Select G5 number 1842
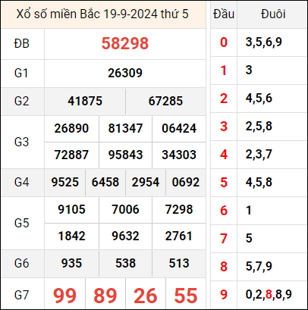The image size is (308, 310). [71, 236]
